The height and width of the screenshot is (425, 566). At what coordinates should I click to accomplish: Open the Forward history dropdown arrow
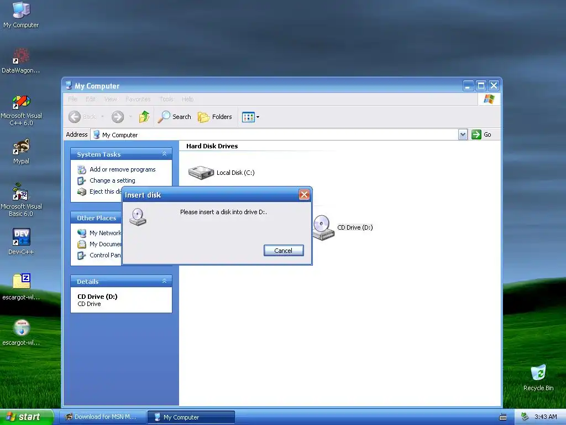coord(130,117)
